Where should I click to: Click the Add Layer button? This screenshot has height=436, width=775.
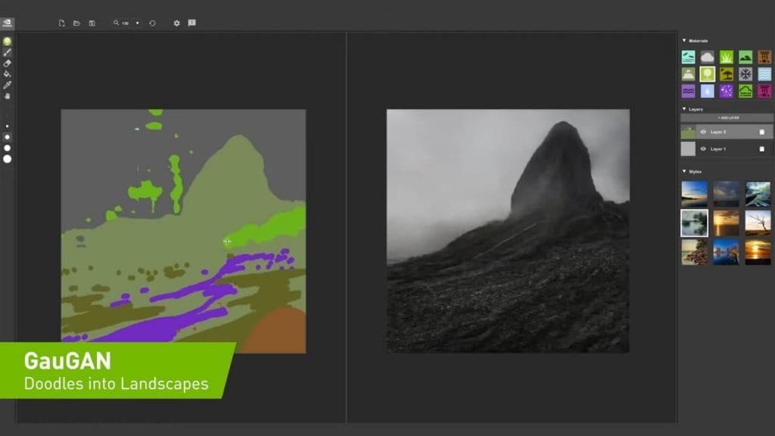point(727,118)
